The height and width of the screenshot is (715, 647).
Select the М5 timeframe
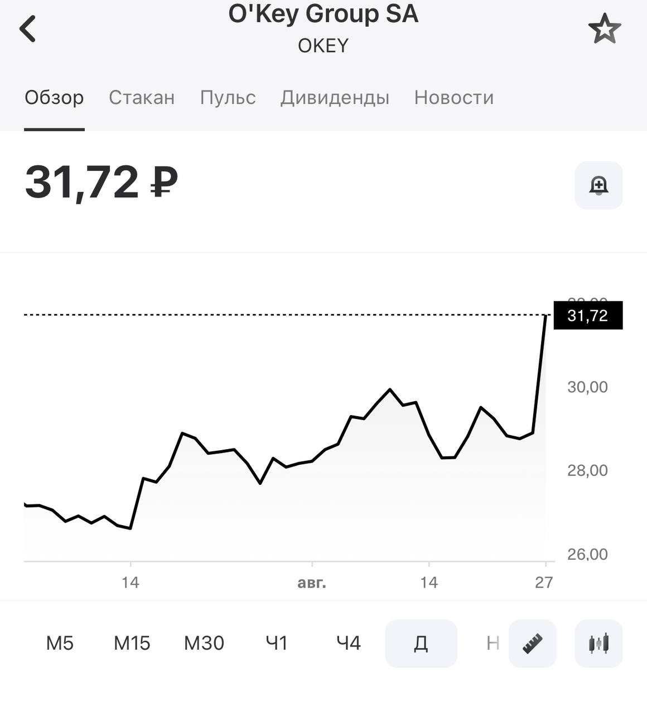(x=60, y=643)
